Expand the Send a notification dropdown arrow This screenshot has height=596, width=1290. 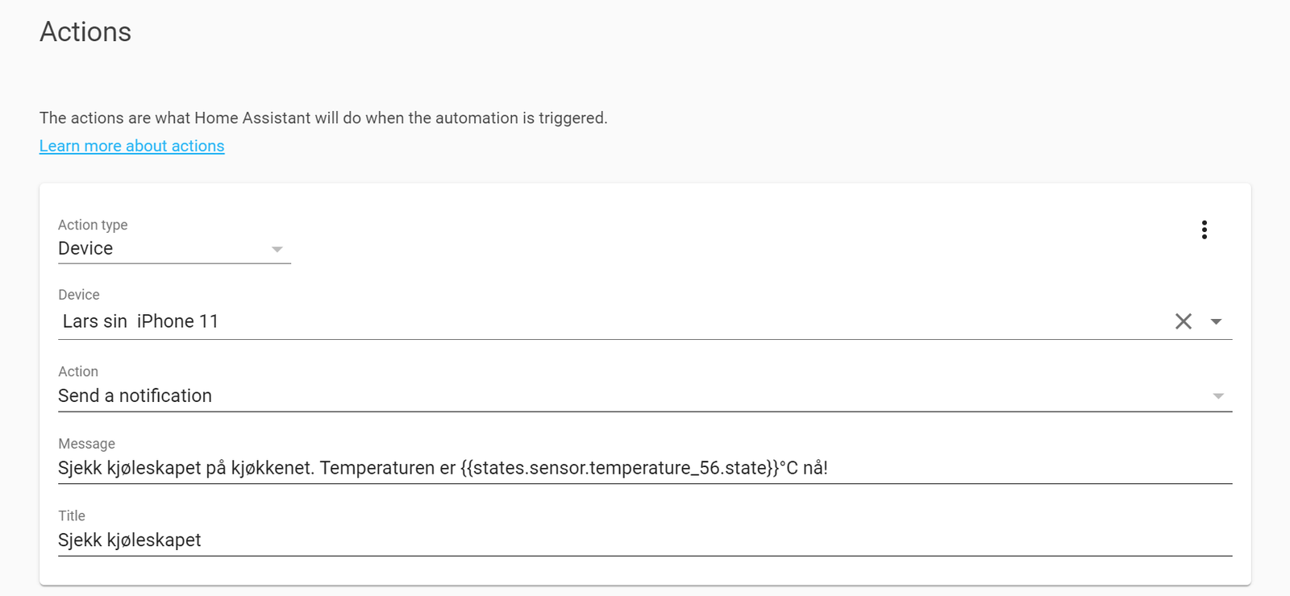[x=1217, y=396]
